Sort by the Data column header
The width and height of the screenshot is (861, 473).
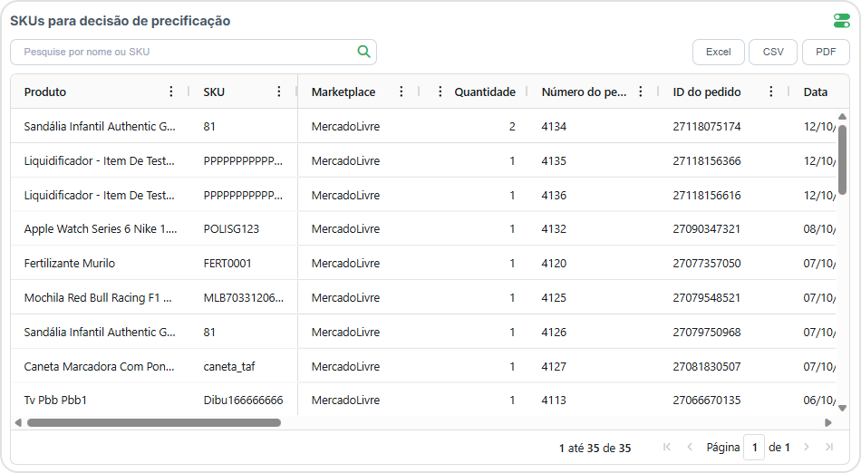tap(816, 92)
